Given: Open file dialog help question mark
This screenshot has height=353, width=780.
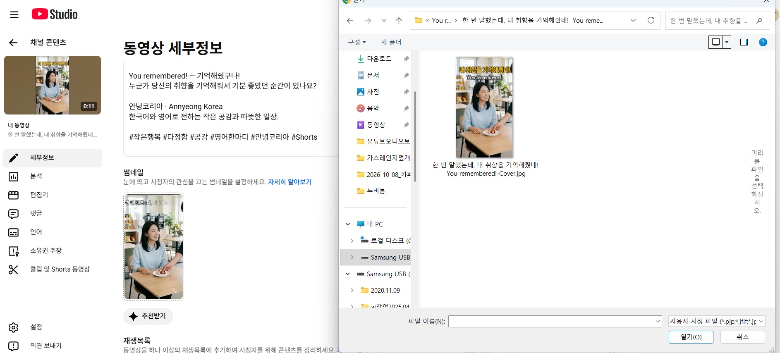Looking at the screenshot, I should click(x=763, y=42).
